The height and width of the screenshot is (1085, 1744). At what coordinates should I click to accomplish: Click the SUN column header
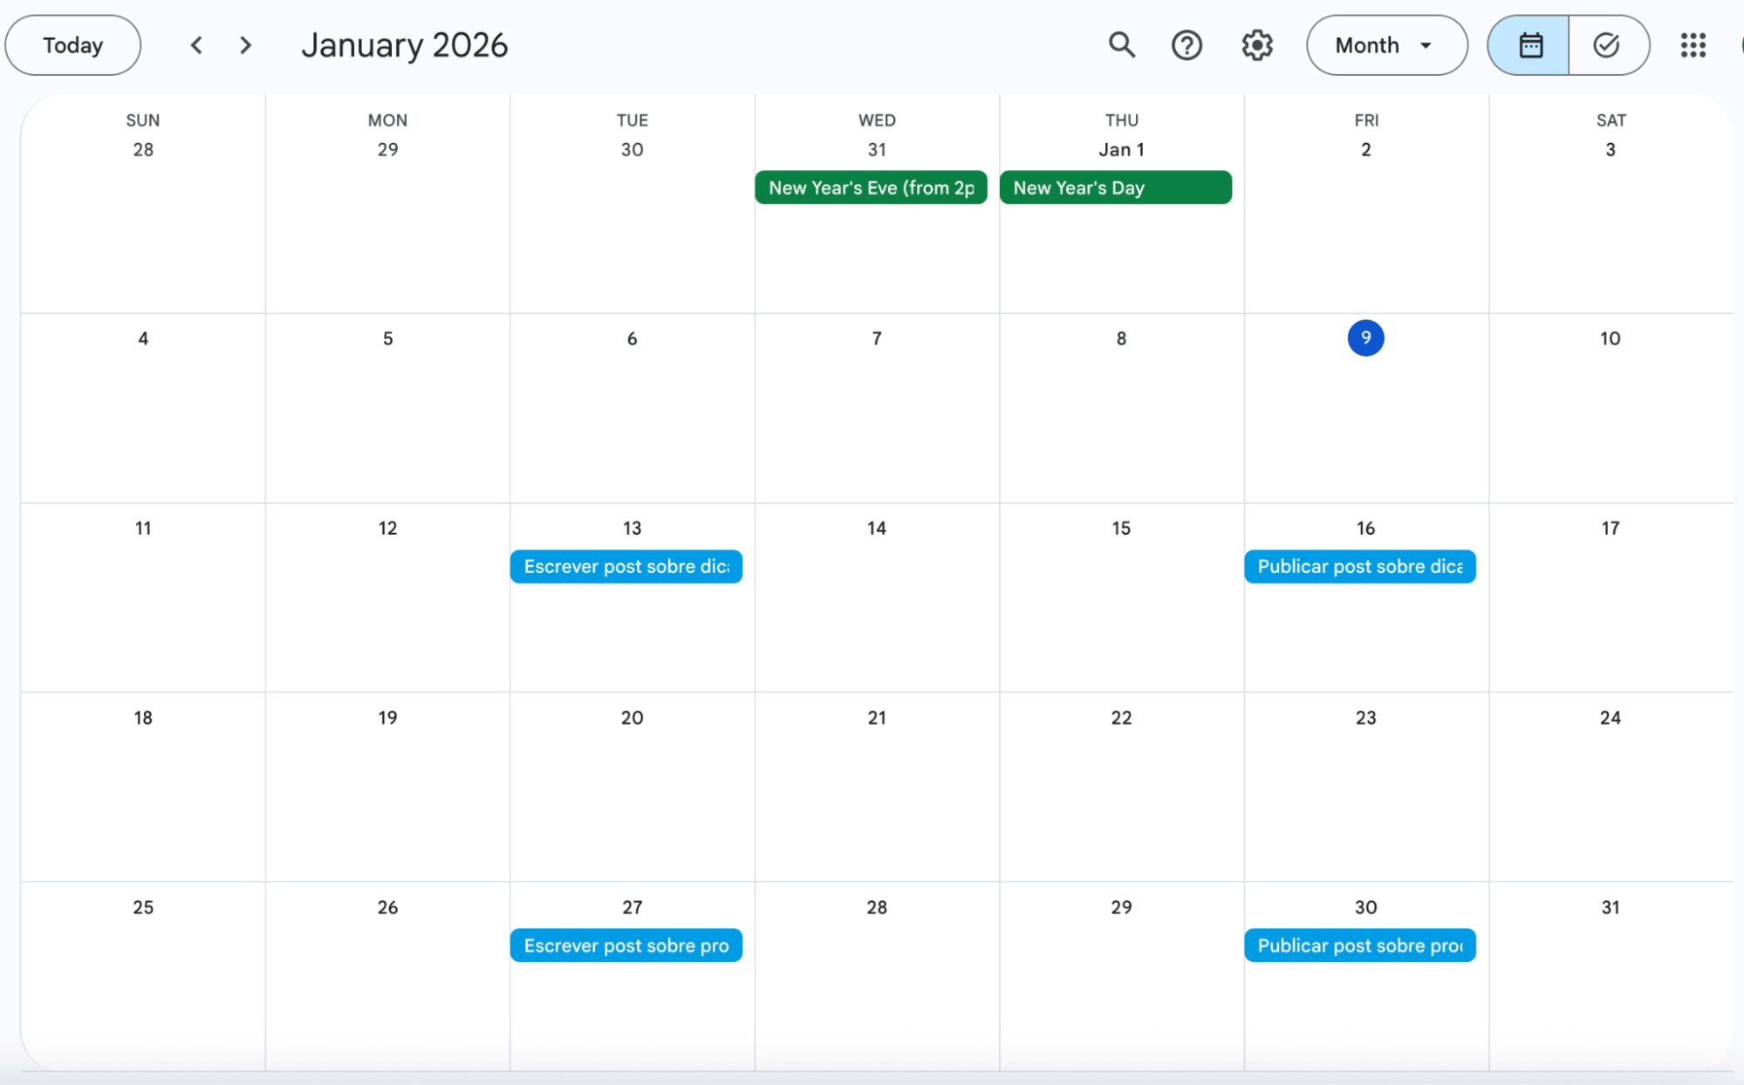click(x=142, y=120)
